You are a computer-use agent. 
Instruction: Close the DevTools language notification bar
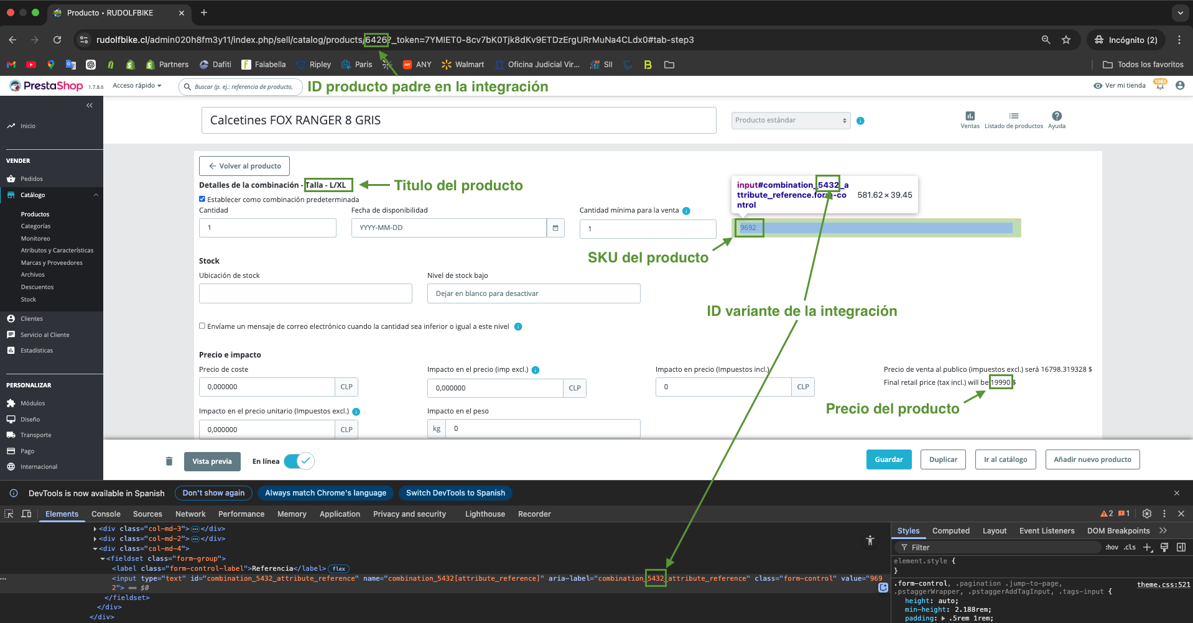[x=1177, y=493]
